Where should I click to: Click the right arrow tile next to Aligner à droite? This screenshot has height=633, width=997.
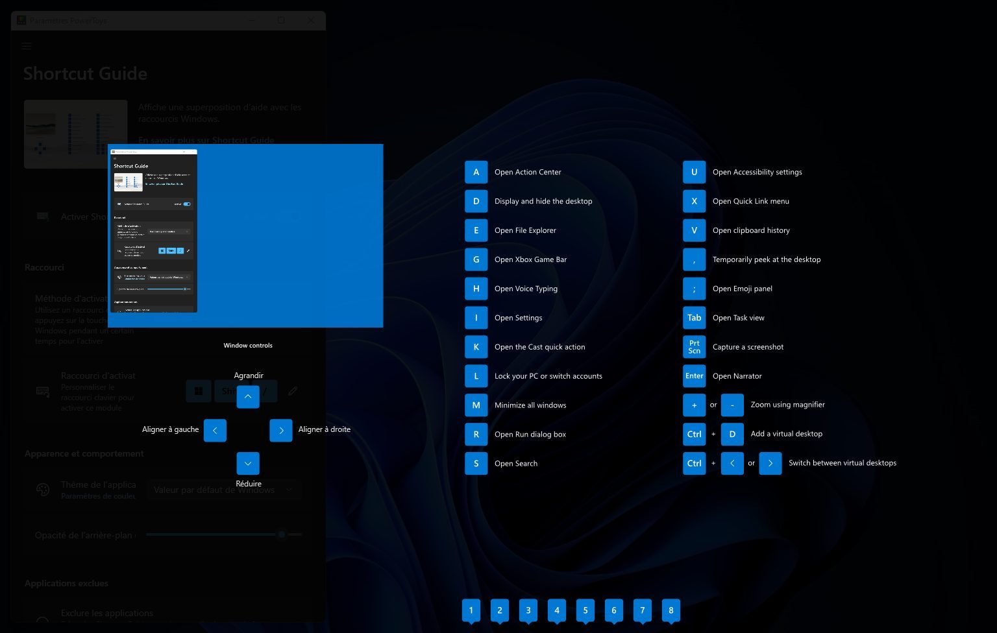click(x=280, y=430)
